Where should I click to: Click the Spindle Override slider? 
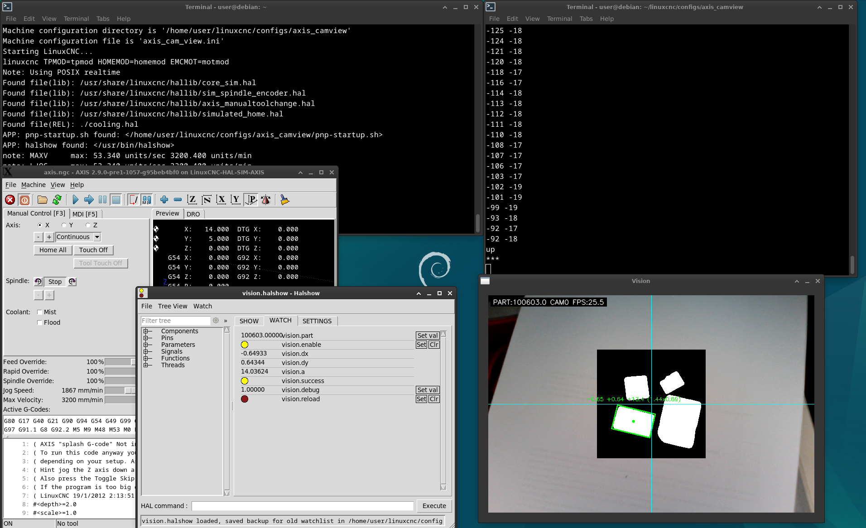[x=120, y=381]
